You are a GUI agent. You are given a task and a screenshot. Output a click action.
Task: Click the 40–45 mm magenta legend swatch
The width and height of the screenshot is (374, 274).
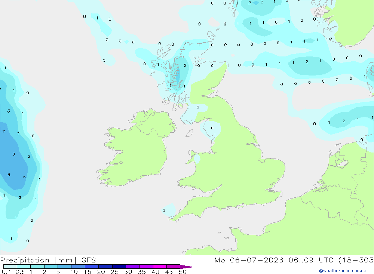160,267
